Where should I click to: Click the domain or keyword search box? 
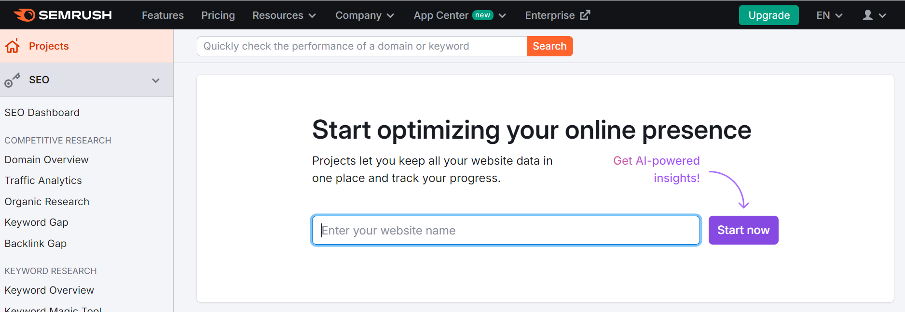(362, 46)
